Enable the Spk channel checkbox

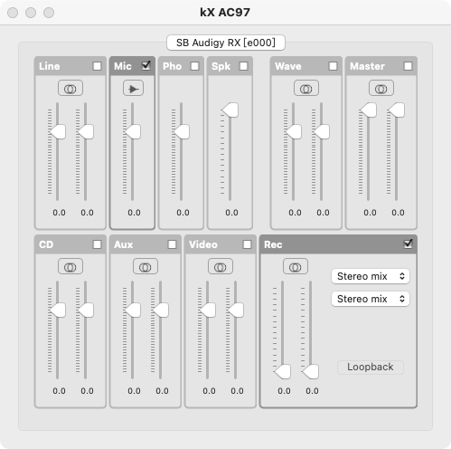[x=243, y=66]
